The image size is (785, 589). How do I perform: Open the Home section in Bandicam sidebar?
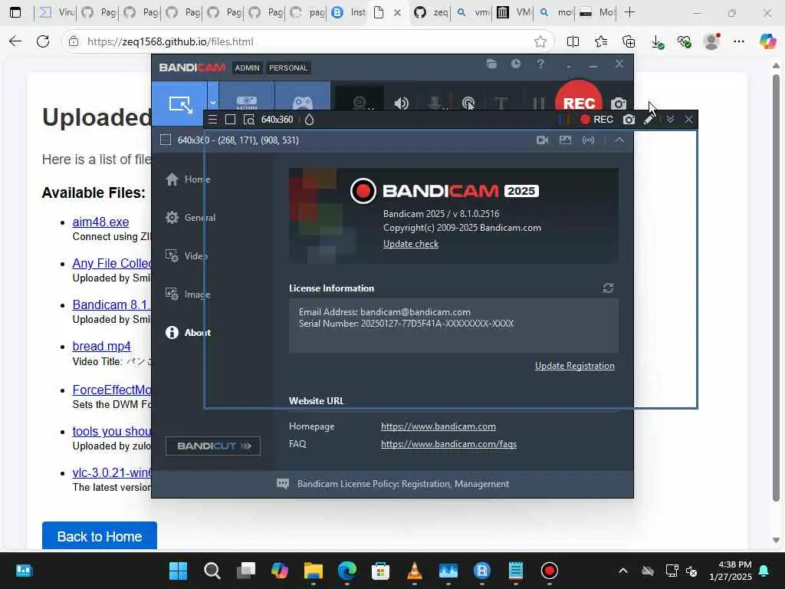pyautogui.click(x=188, y=179)
